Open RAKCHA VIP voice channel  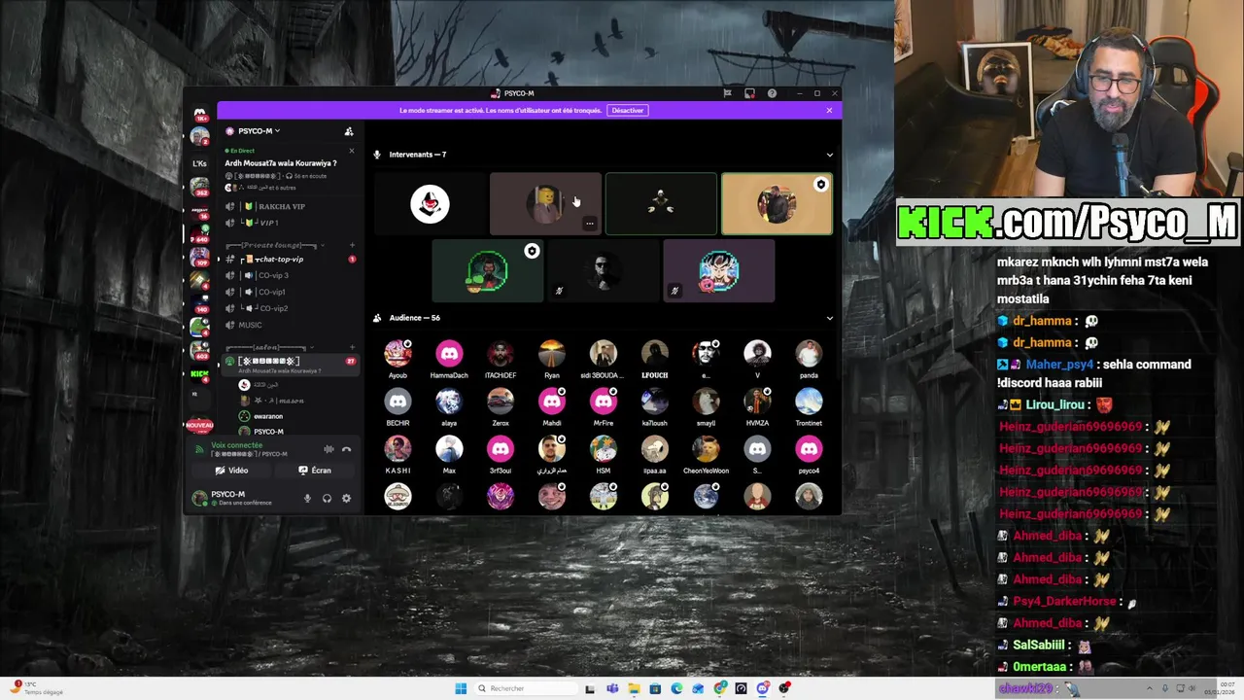tap(290, 206)
